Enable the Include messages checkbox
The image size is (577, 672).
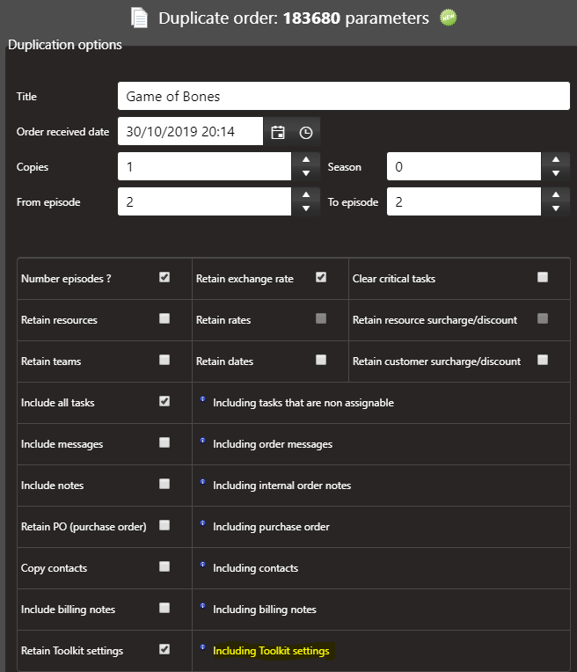pos(164,442)
